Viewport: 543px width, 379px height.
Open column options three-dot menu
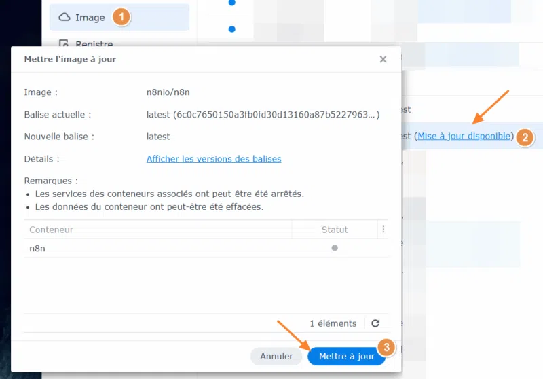click(x=383, y=230)
